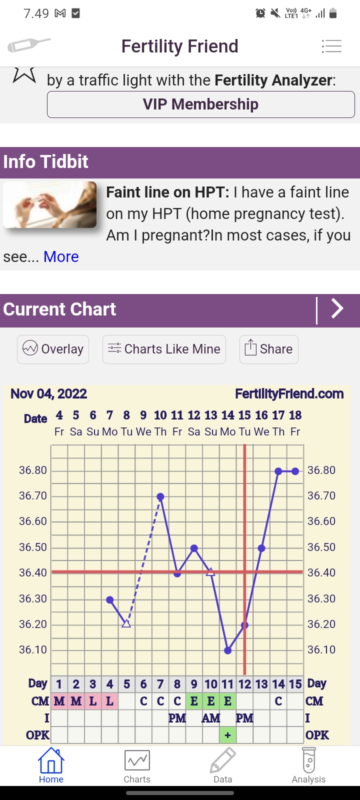Viewport: 360px width, 800px height.
Task: Follow the More link in Info Tidbit
Action: pyautogui.click(x=61, y=256)
